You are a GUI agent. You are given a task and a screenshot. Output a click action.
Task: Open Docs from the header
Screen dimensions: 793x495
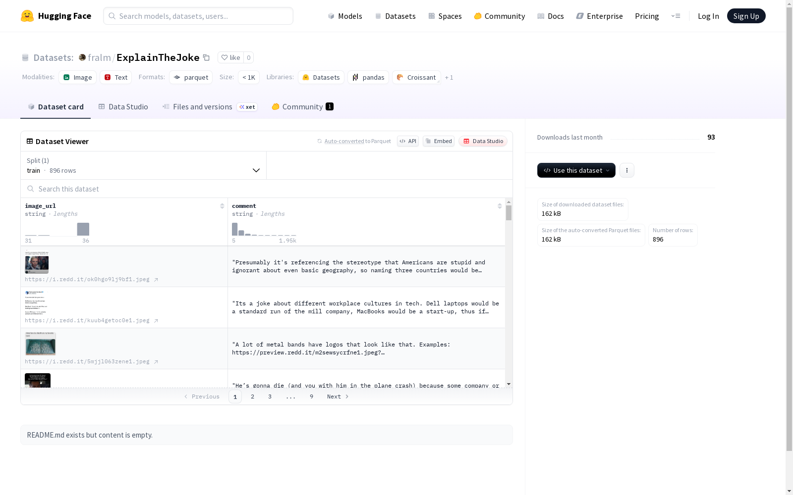point(550,16)
